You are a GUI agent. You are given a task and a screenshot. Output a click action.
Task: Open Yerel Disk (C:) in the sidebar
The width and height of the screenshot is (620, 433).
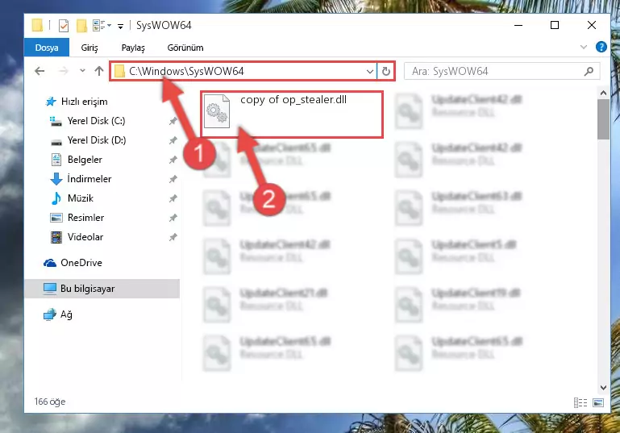[x=96, y=121]
